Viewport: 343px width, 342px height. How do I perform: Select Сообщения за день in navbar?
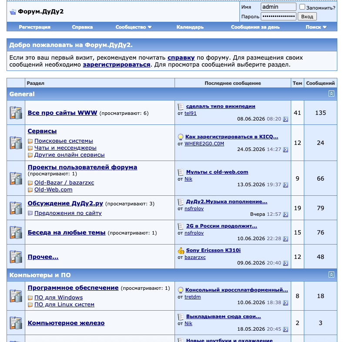click(255, 27)
